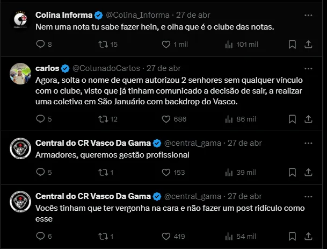Share the tweet by carlos
The height and width of the screenshot is (249, 327).
coord(308,119)
